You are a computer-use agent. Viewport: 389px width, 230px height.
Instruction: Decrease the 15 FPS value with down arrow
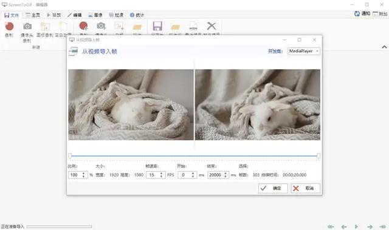161,177
